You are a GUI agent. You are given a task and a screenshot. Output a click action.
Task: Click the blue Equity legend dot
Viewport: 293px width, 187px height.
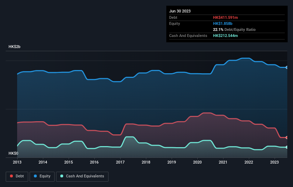click(x=36, y=176)
